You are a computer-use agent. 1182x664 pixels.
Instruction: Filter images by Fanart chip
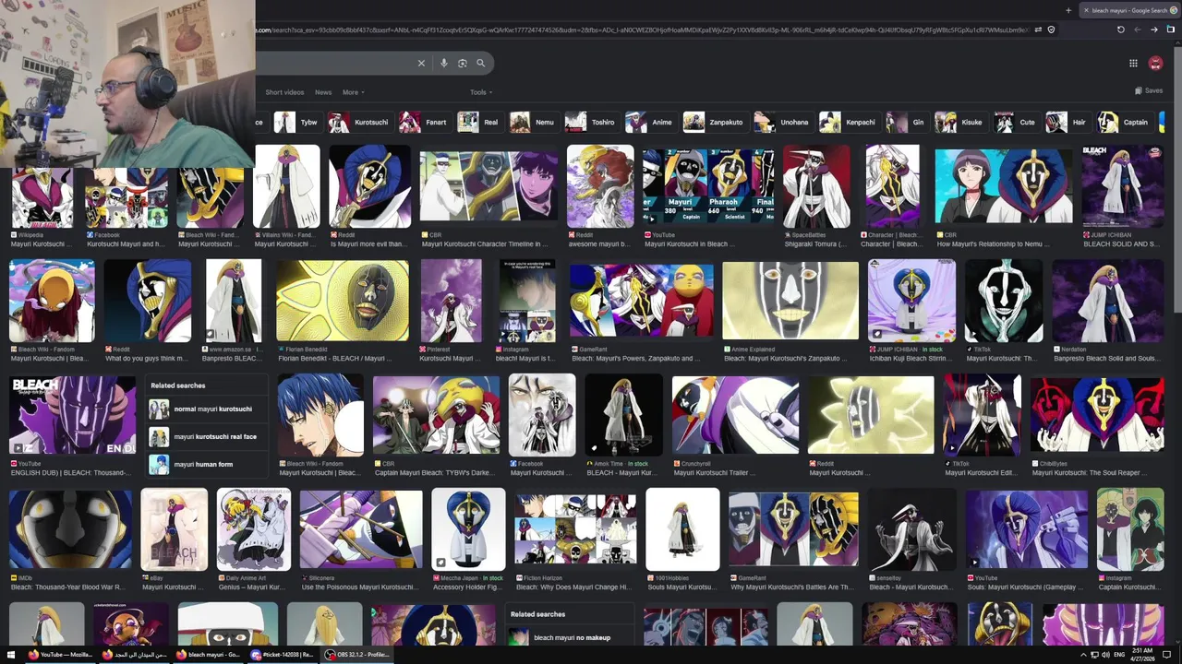(x=425, y=122)
